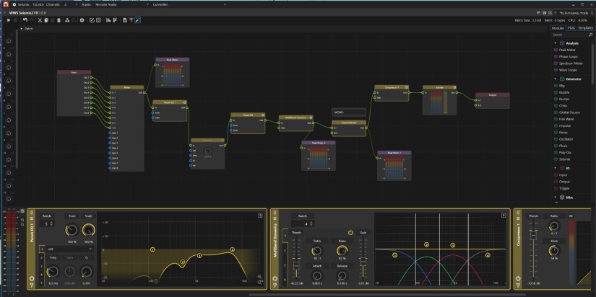596x297 pixels.
Task: Pick the Glottal Source generator module
Action: click(571, 112)
